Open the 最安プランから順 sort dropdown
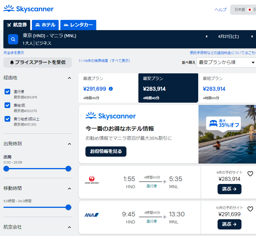This screenshot has height=236, width=256. [x=226, y=62]
